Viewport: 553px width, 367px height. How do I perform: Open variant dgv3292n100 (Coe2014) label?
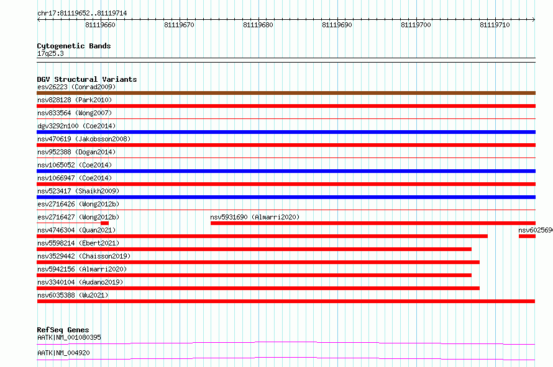point(76,126)
